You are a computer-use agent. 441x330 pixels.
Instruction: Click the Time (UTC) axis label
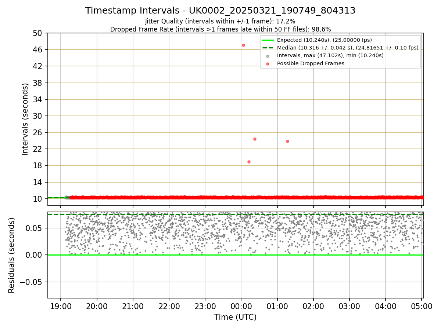click(236, 317)
